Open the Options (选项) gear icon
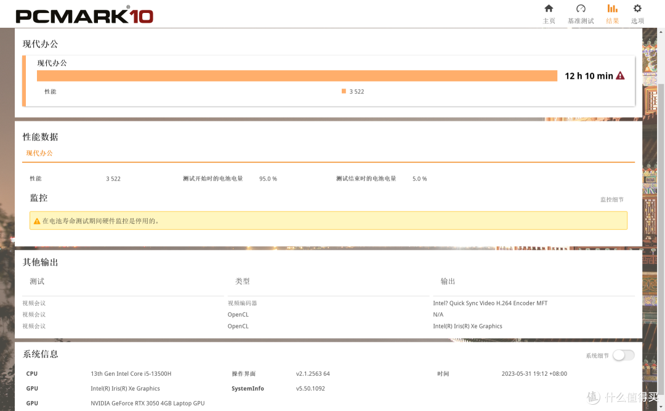Screen dimensions: 665x411 [637, 9]
